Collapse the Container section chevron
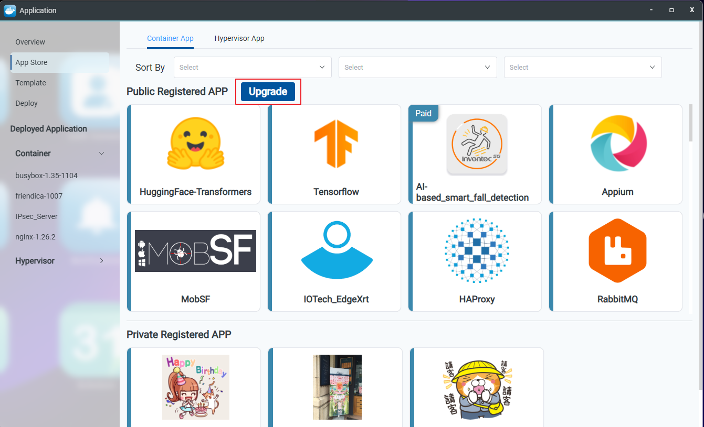 click(102, 154)
